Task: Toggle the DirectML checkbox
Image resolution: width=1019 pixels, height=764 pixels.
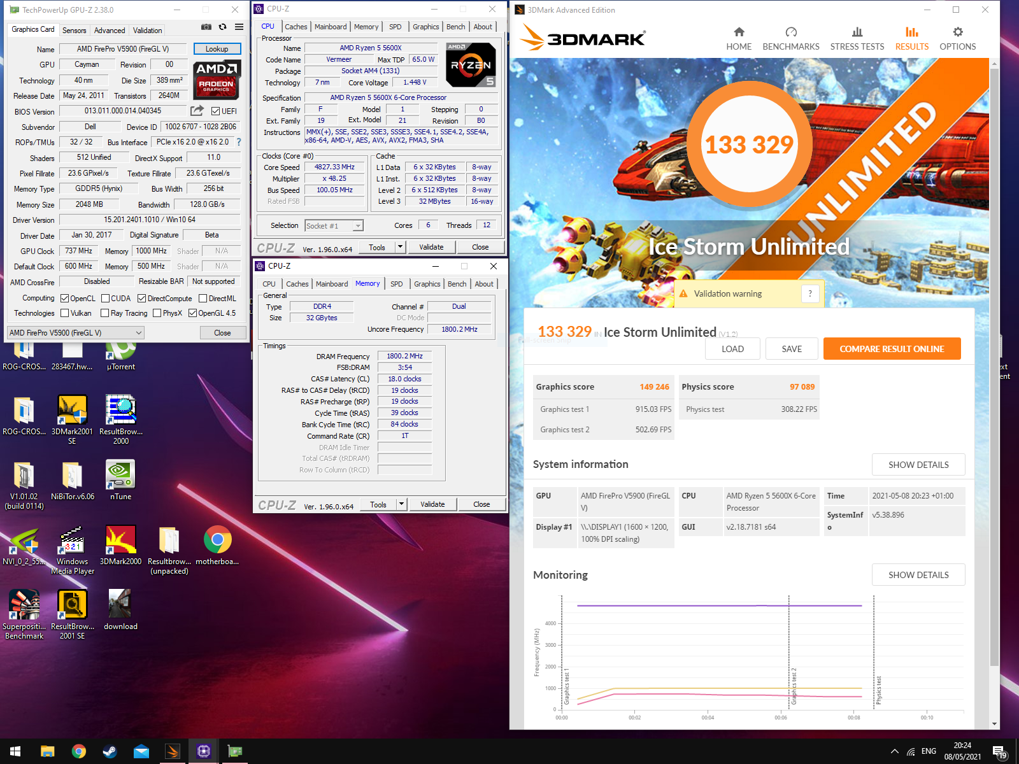Action: click(203, 298)
